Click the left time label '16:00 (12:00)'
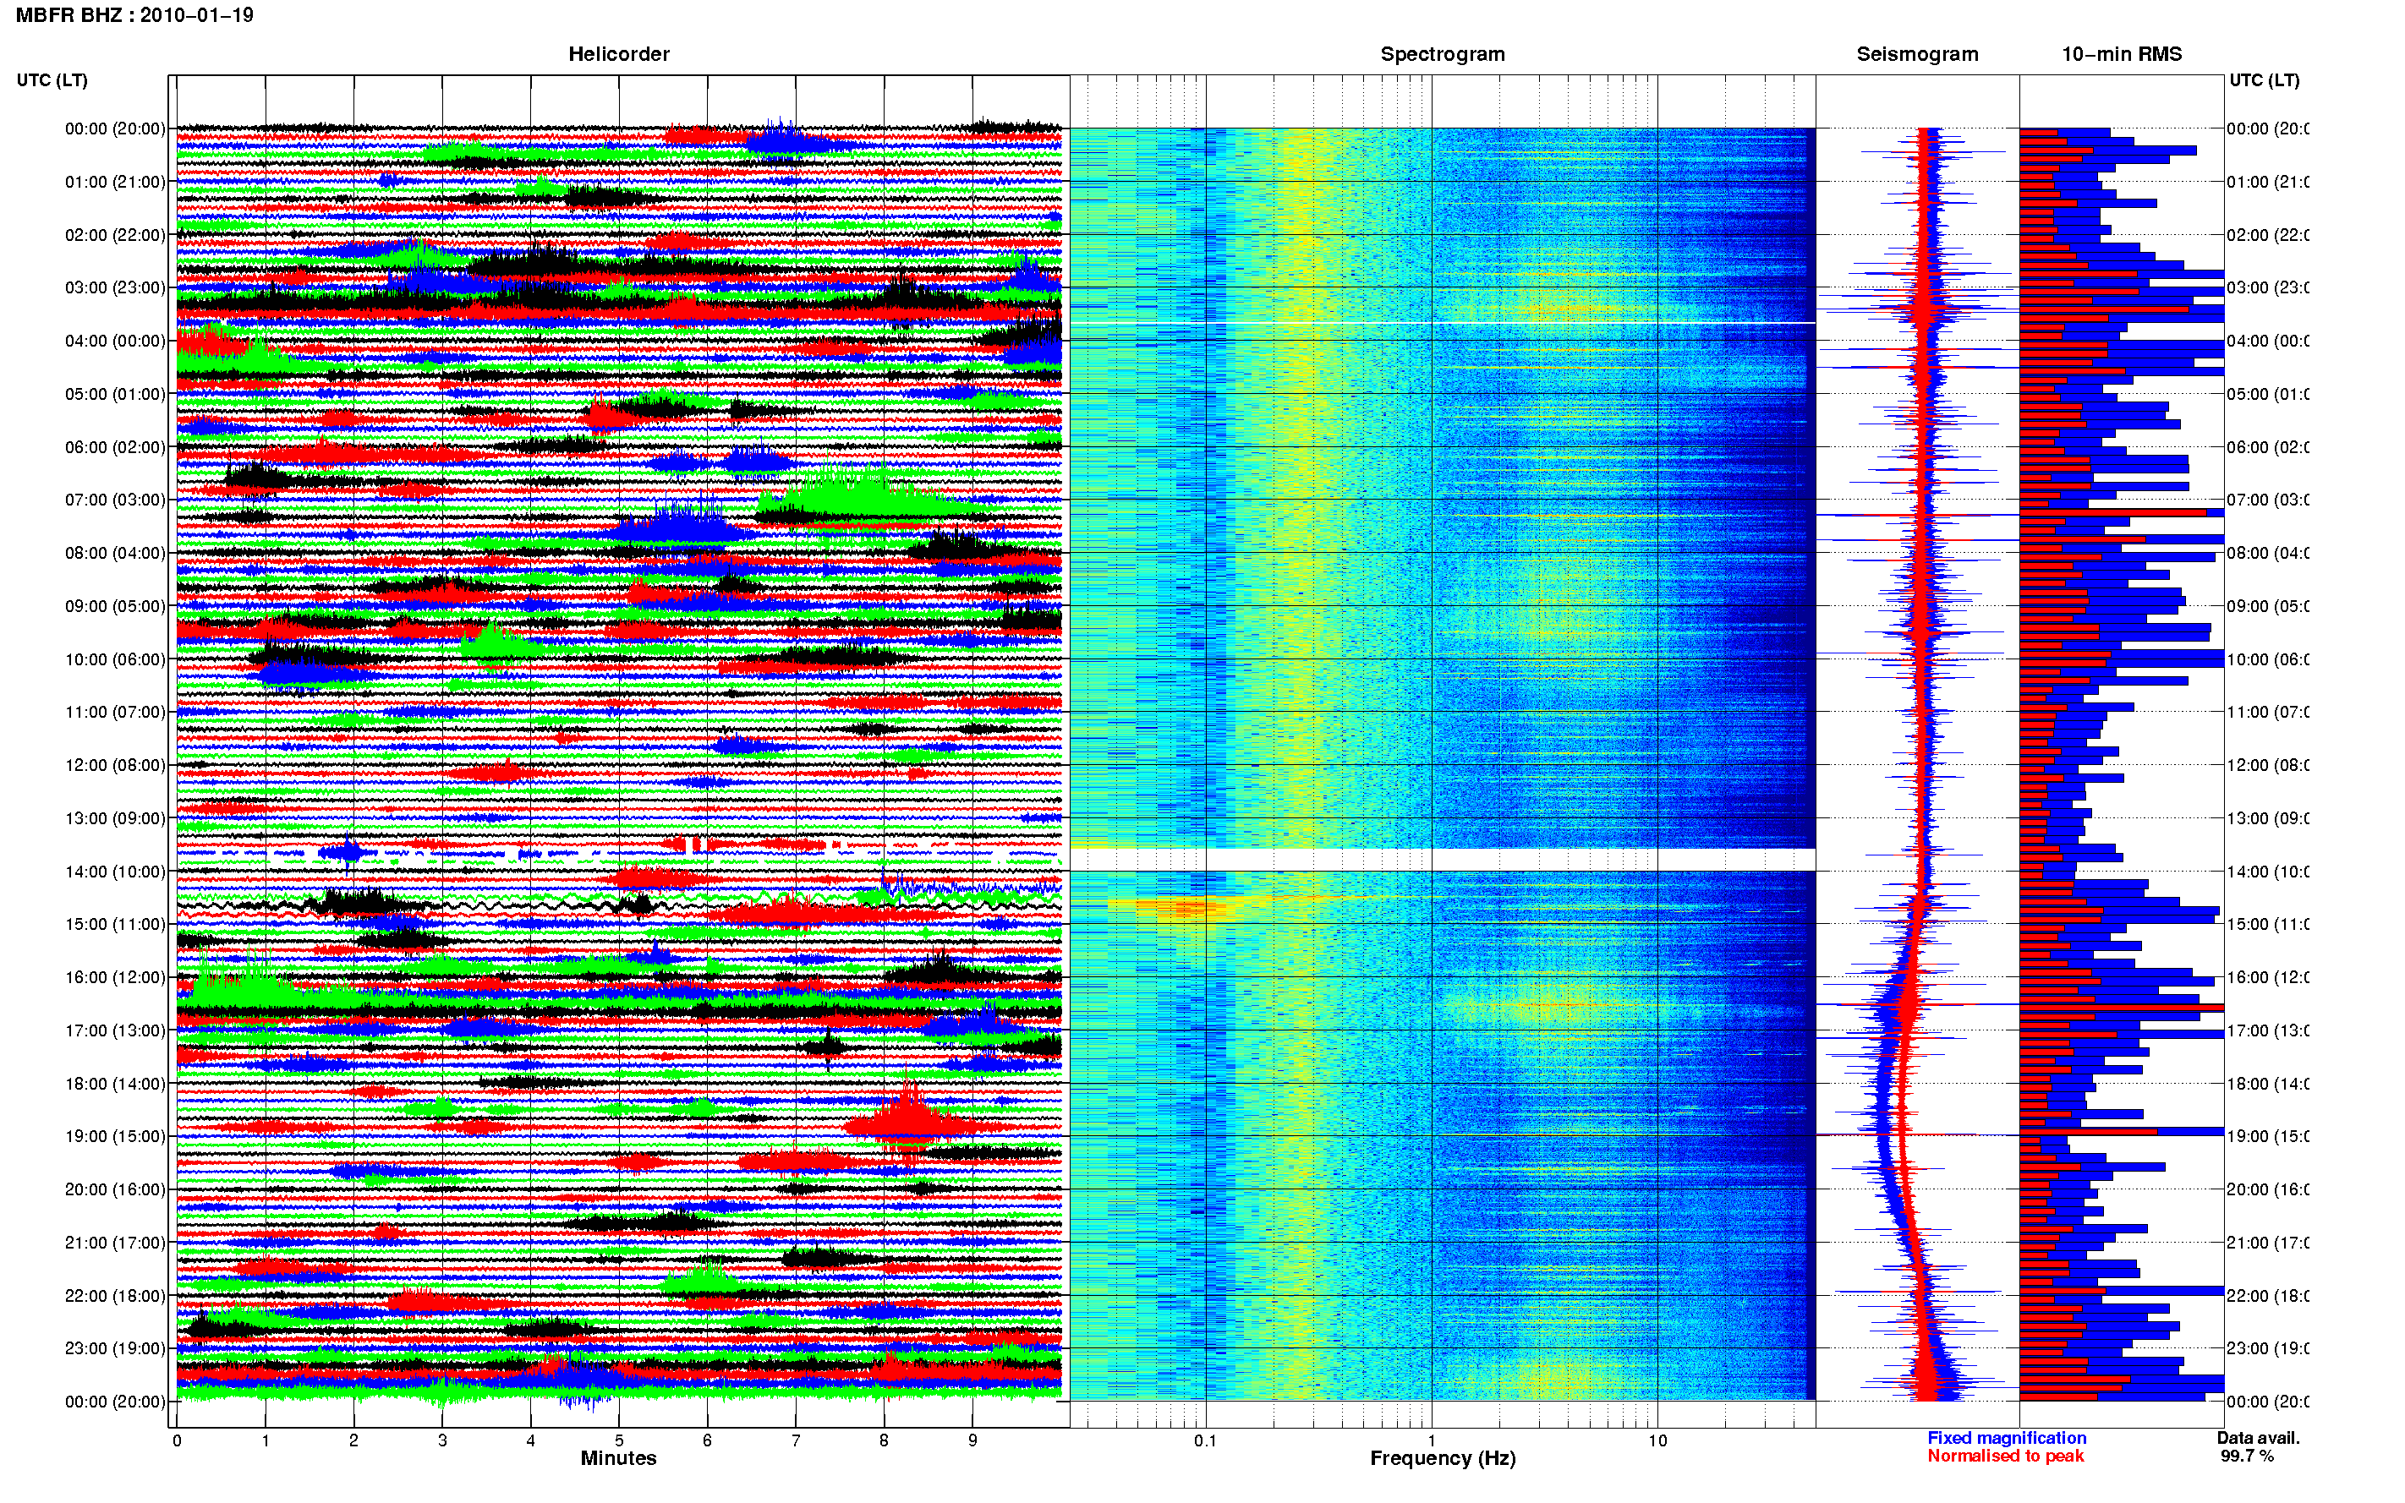 pyautogui.click(x=115, y=977)
